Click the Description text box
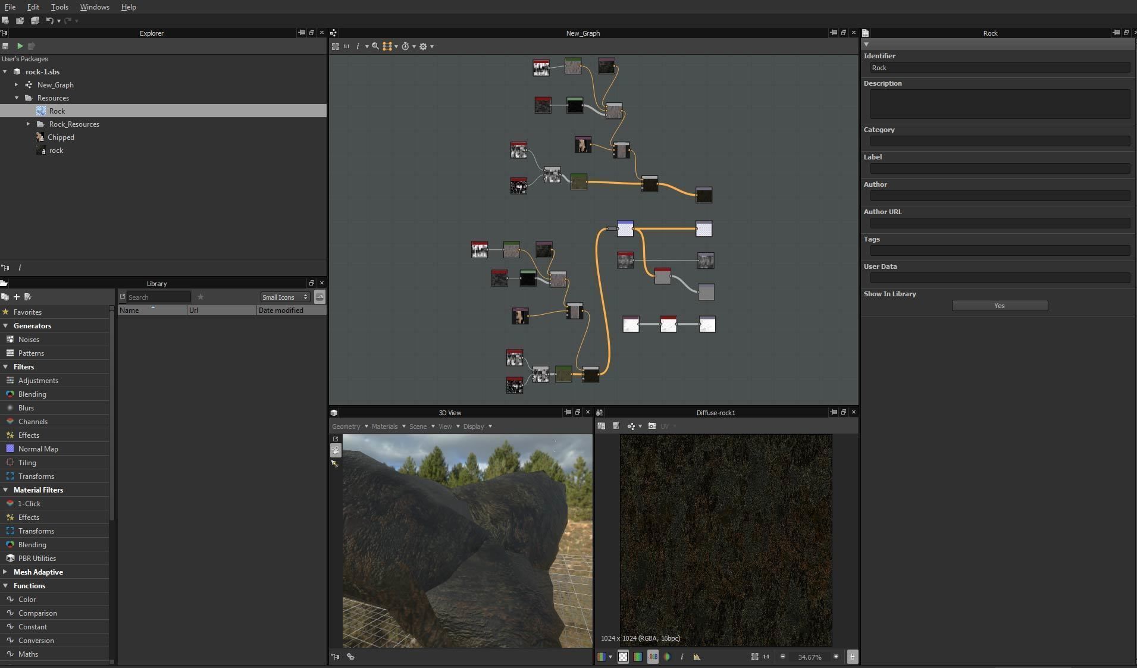The height and width of the screenshot is (668, 1137). [x=1000, y=104]
